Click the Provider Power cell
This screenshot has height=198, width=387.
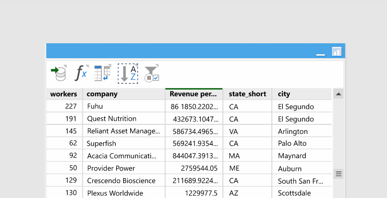tap(124, 168)
